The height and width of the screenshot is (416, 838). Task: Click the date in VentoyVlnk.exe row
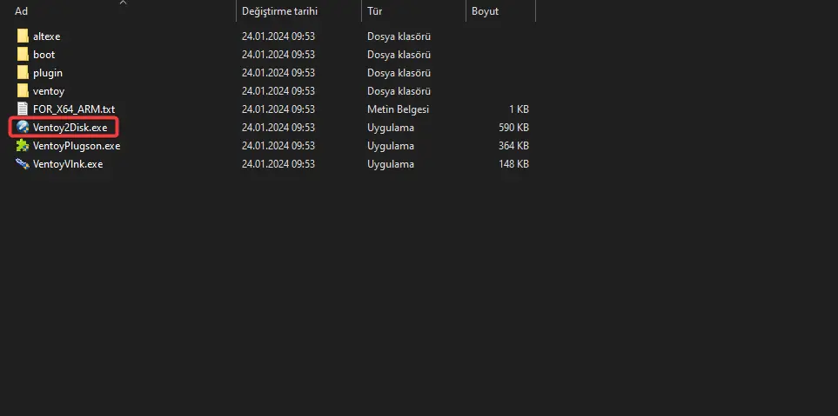(278, 164)
